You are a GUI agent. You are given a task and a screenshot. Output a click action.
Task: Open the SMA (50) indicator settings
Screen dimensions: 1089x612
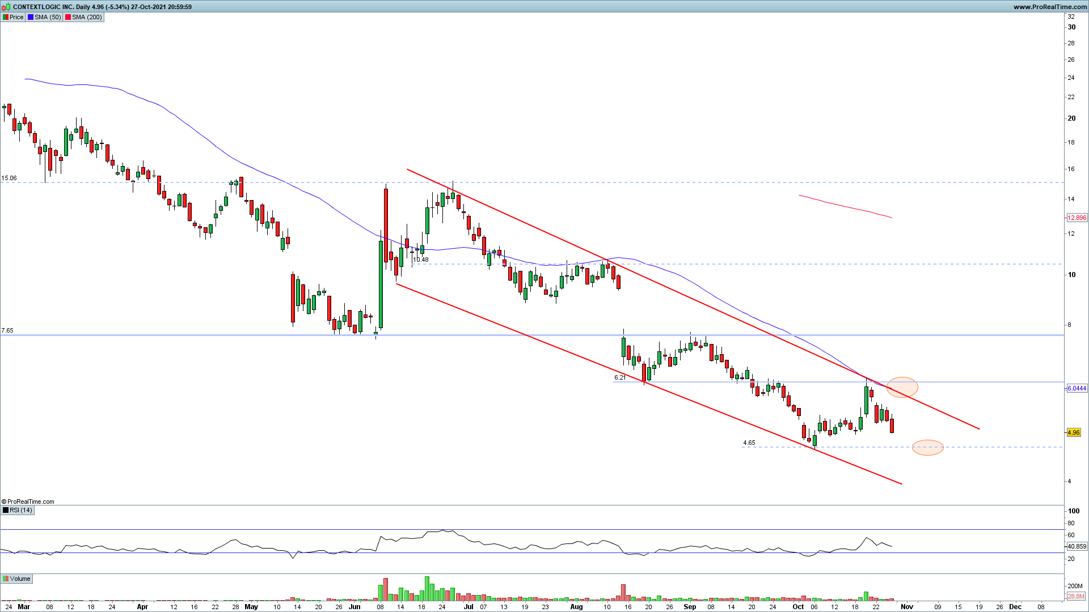tap(47, 17)
